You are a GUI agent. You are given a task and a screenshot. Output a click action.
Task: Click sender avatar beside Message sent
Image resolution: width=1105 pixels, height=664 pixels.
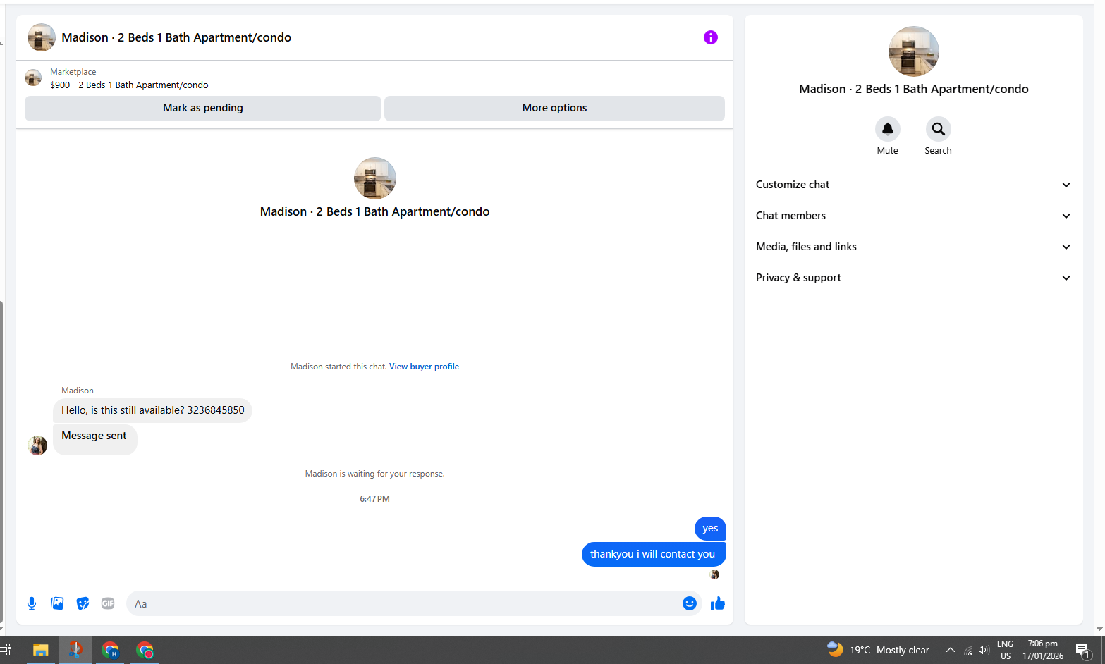[x=37, y=445]
